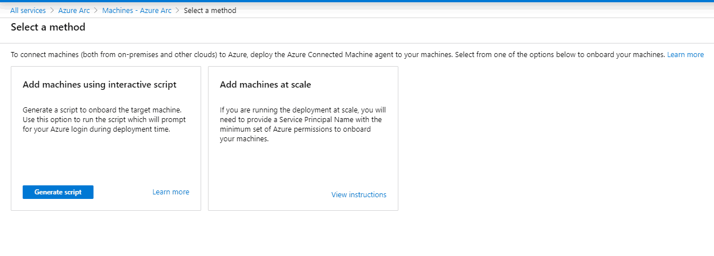The width and height of the screenshot is (714, 256).
Task: Navigate back to Machines - Azure Arc
Action: (x=137, y=10)
